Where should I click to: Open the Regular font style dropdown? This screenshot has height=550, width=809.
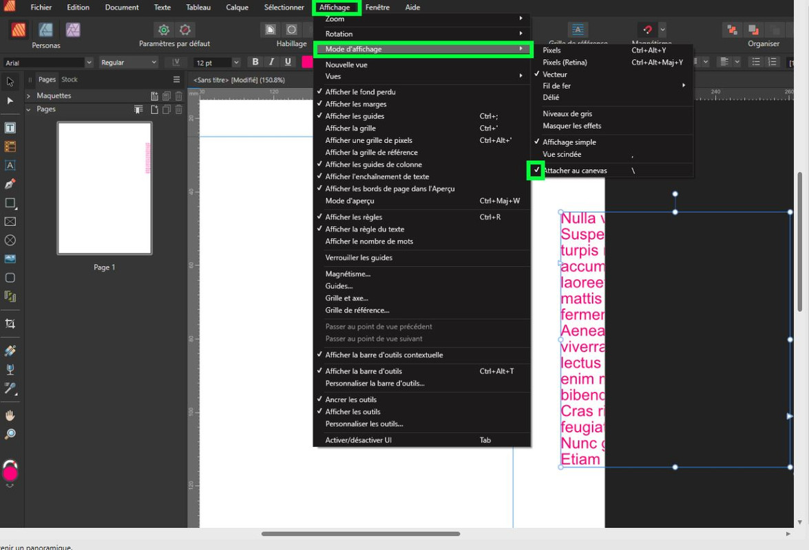(x=154, y=63)
